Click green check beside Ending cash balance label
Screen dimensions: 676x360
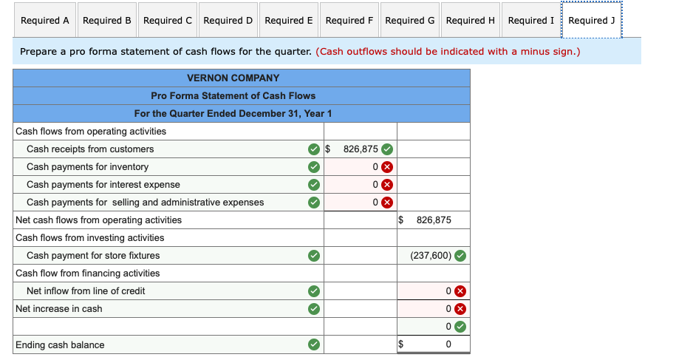(x=314, y=344)
